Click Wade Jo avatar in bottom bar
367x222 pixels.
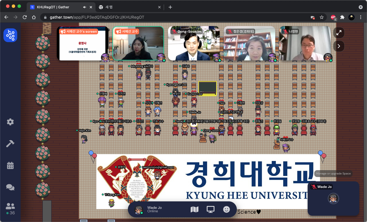click(139, 210)
